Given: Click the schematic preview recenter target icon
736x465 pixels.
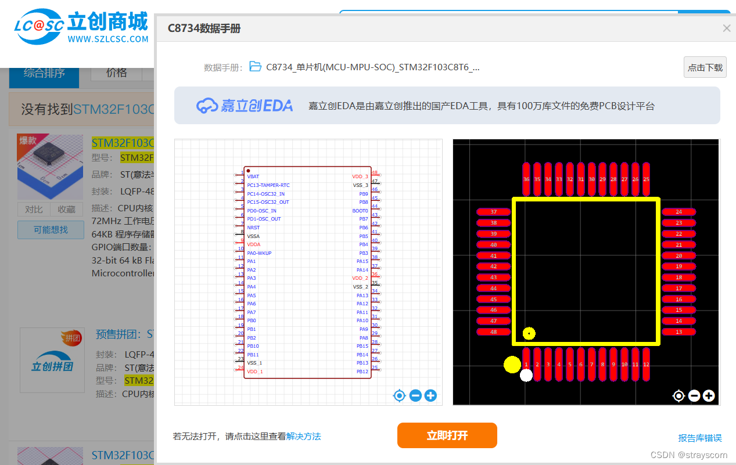Looking at the screenshot, I should coord(399,396).
